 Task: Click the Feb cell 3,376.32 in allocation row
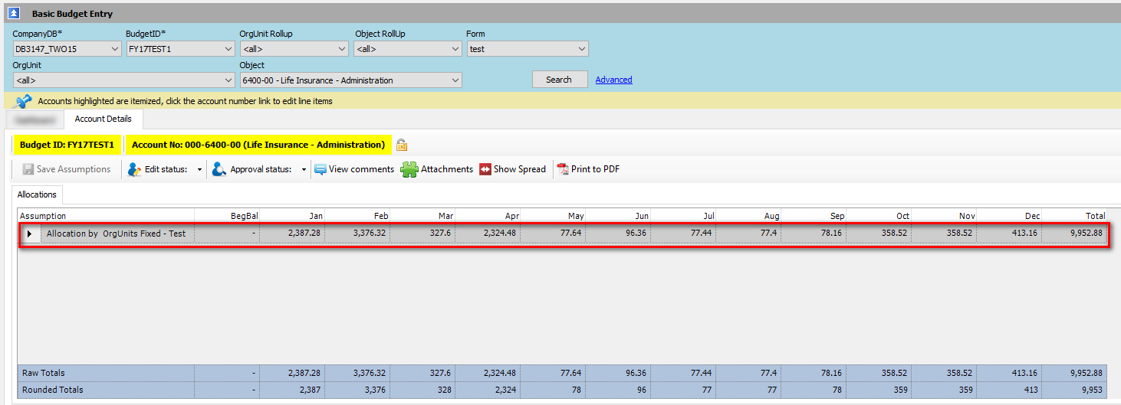click(x=357, y=234)
